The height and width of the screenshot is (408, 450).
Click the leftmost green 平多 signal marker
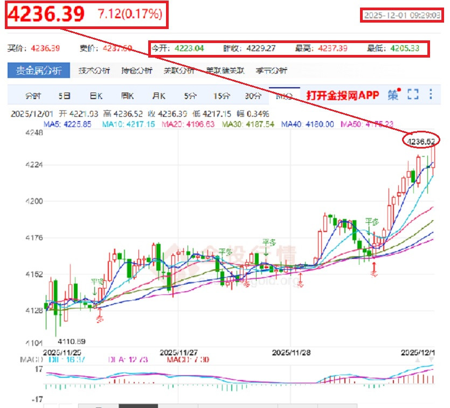(x=96, y=282)
